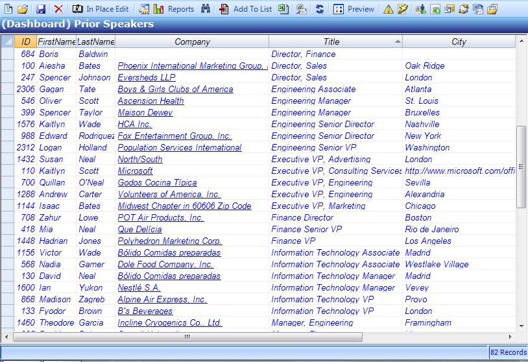Screen dimensions: 528x362
Task: Click the 82 Records status indicator
Action: pyautogui.click(x=508, y=352)
